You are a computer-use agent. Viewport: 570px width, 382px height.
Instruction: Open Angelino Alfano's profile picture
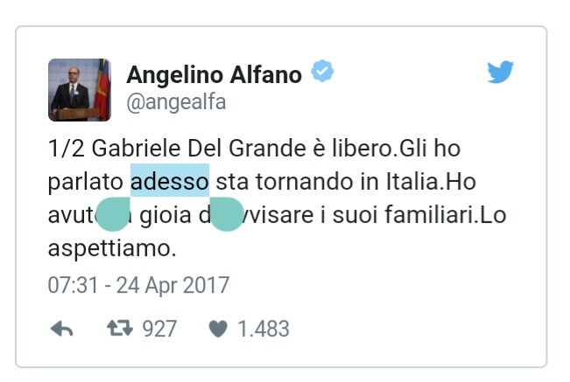click(80, 90)
